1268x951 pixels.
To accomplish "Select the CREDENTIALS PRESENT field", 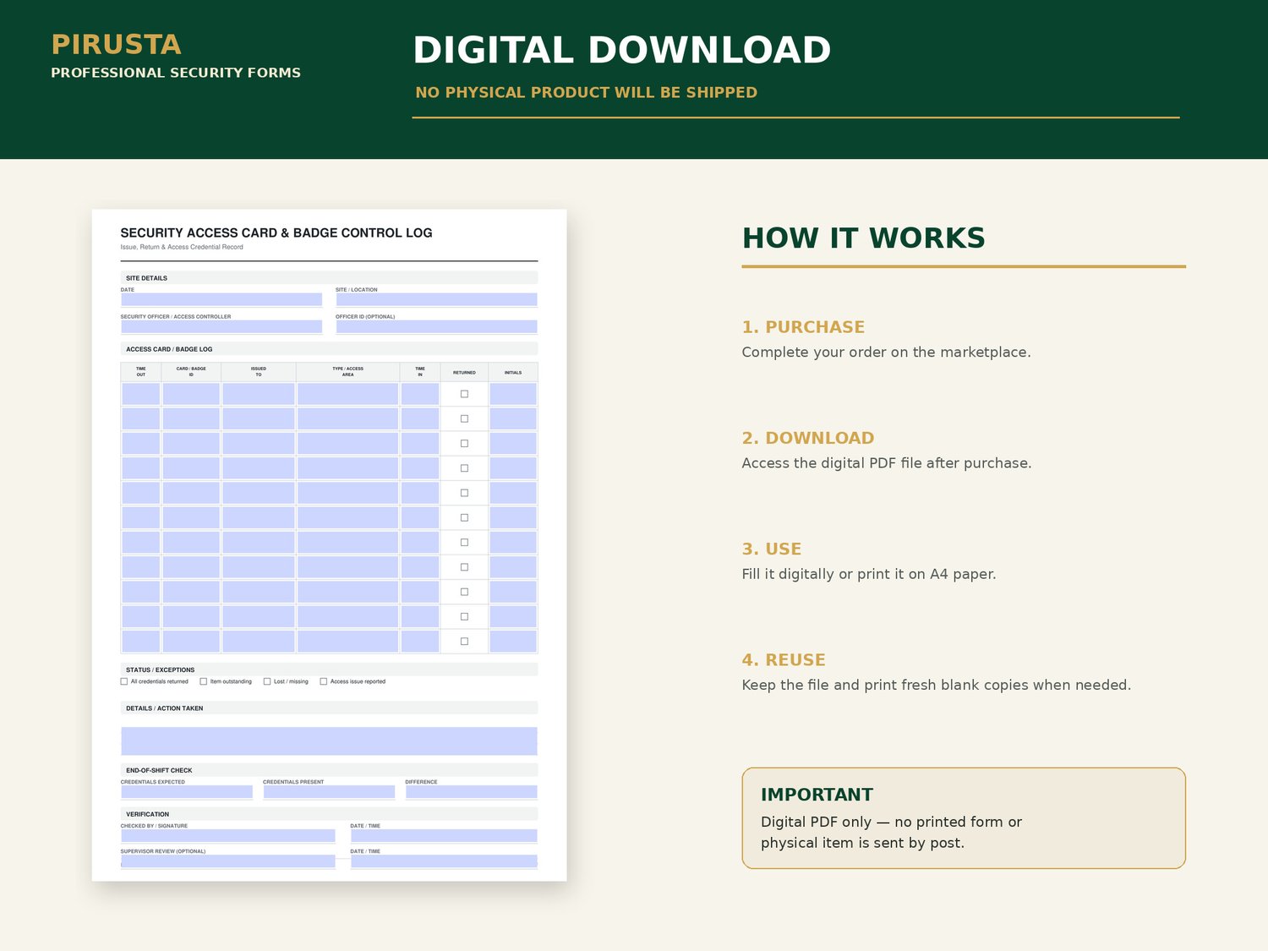I will pyautogui.click(x=329, y=792).
